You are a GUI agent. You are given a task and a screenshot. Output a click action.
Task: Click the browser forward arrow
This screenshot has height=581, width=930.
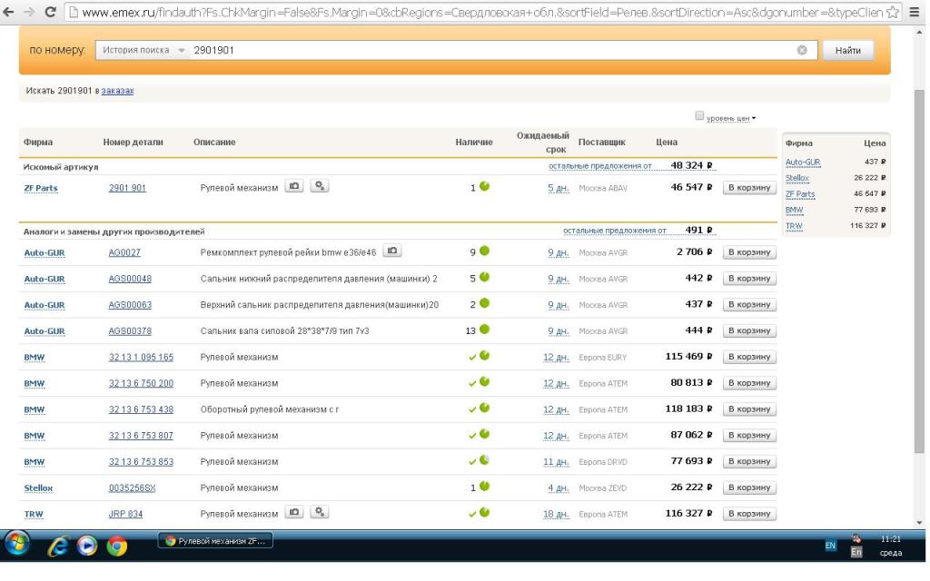coord(29,11)
